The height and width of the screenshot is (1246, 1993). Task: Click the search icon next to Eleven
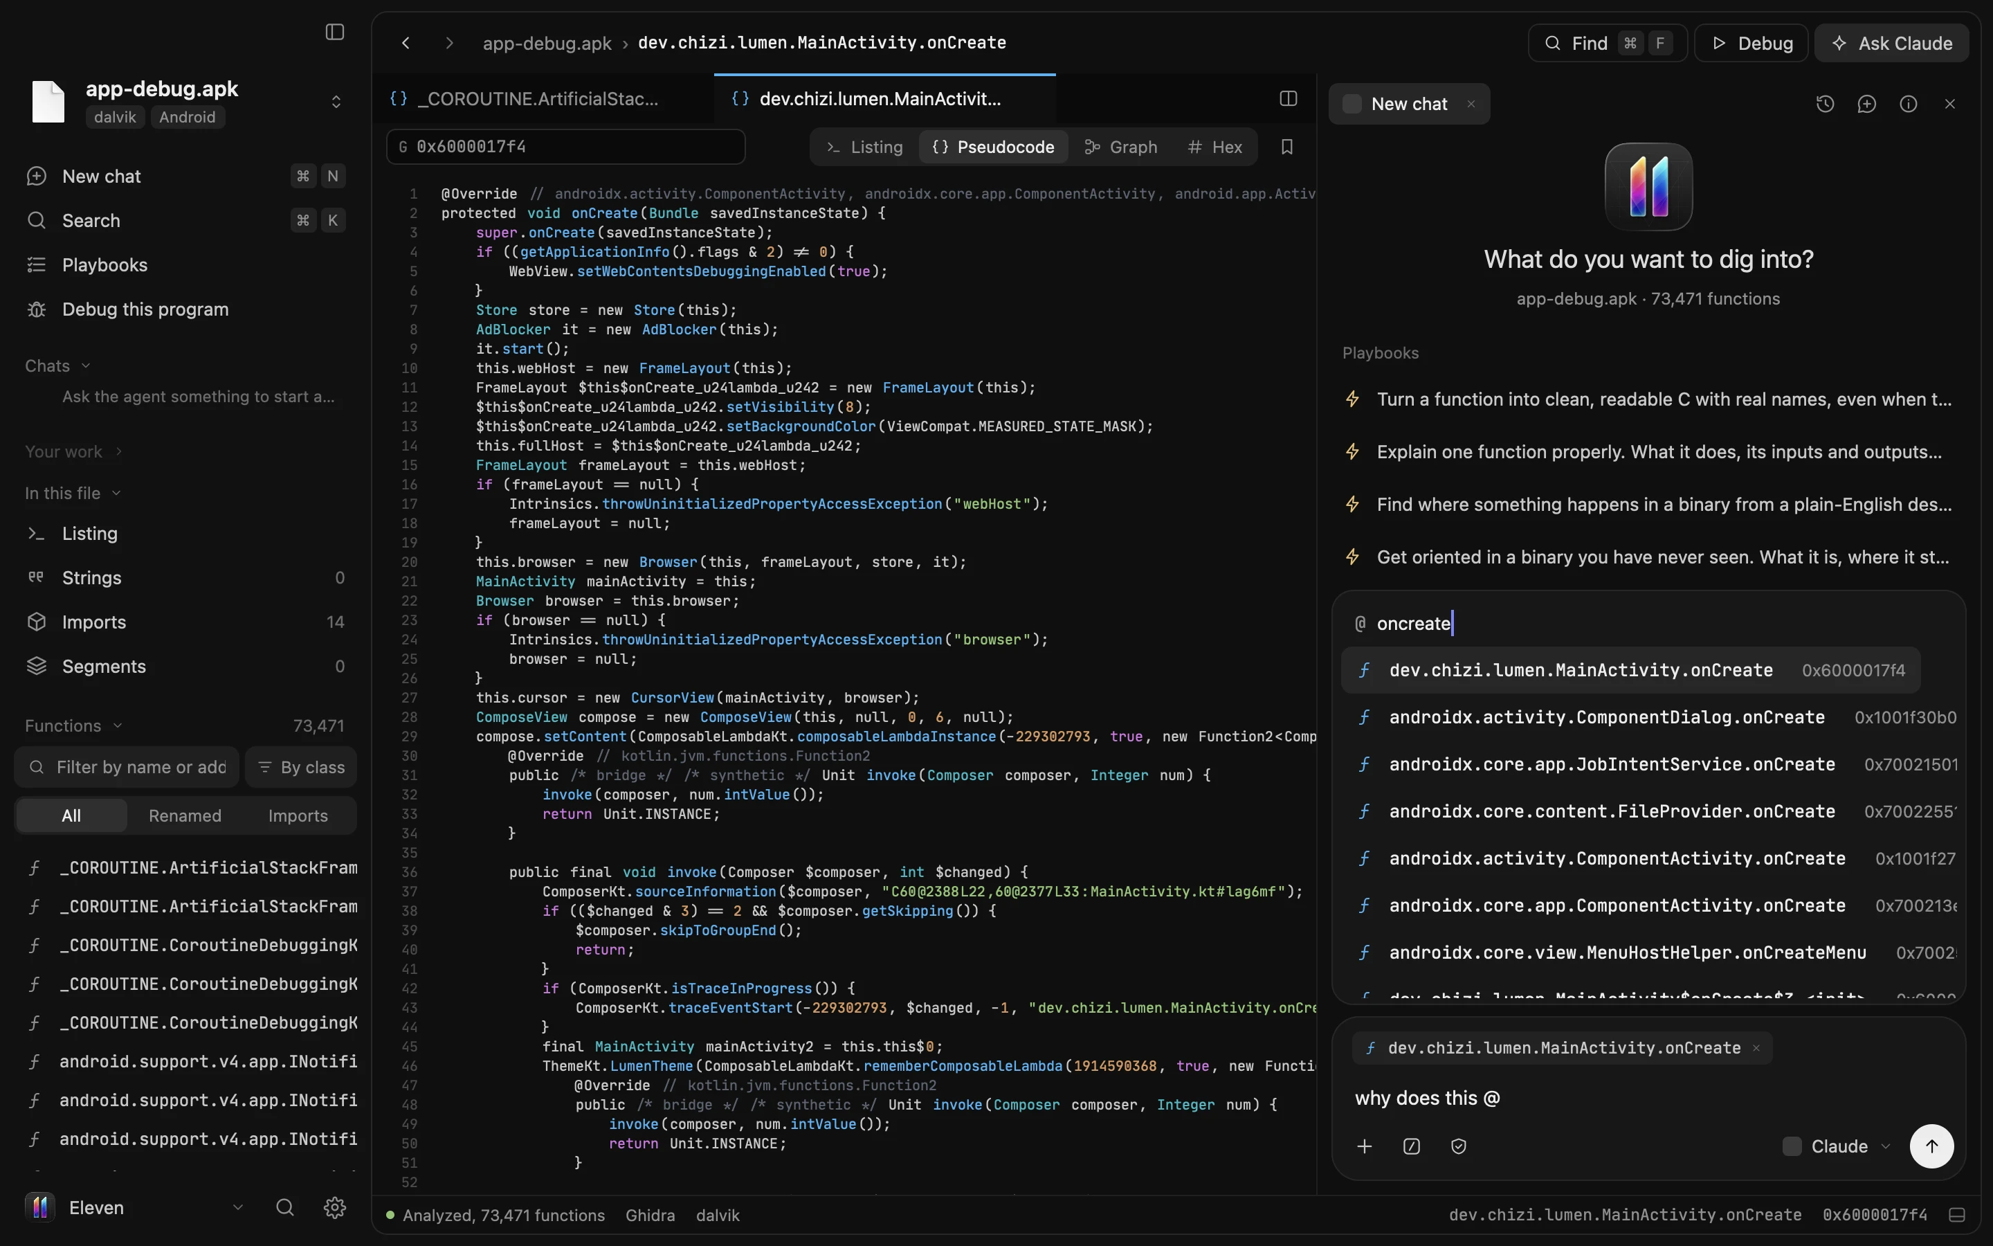click(285, 1207)
